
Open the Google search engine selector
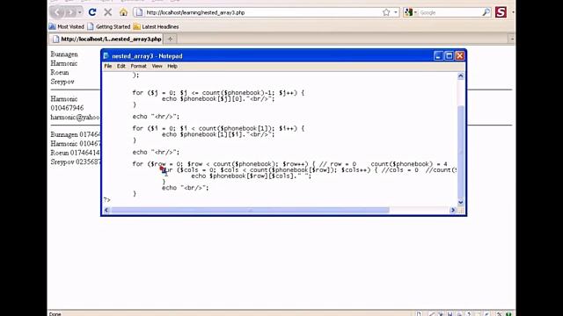click(411, 12)
